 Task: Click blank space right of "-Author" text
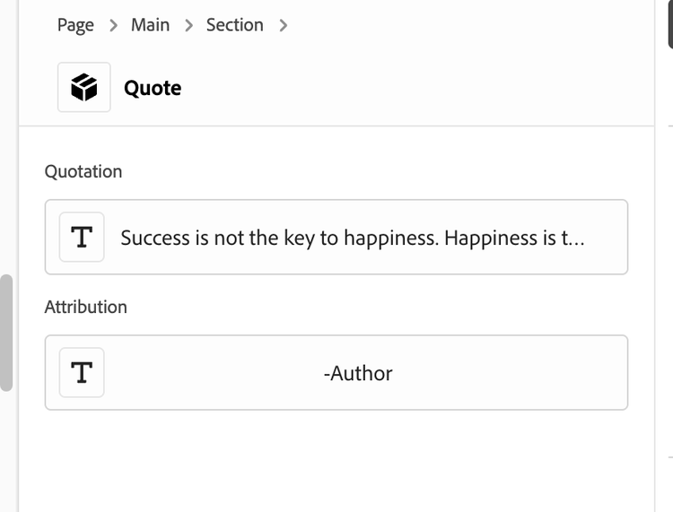[x=511, y=373]
